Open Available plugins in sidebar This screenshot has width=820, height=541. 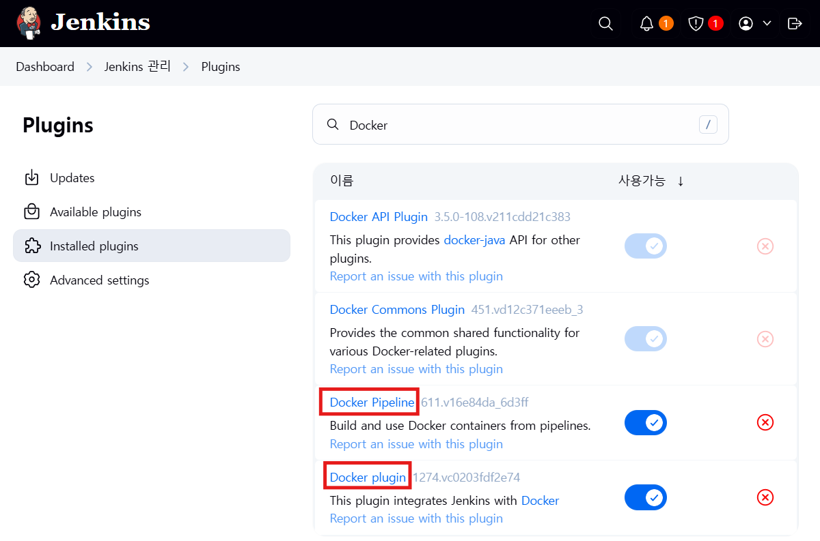[152, 212]
